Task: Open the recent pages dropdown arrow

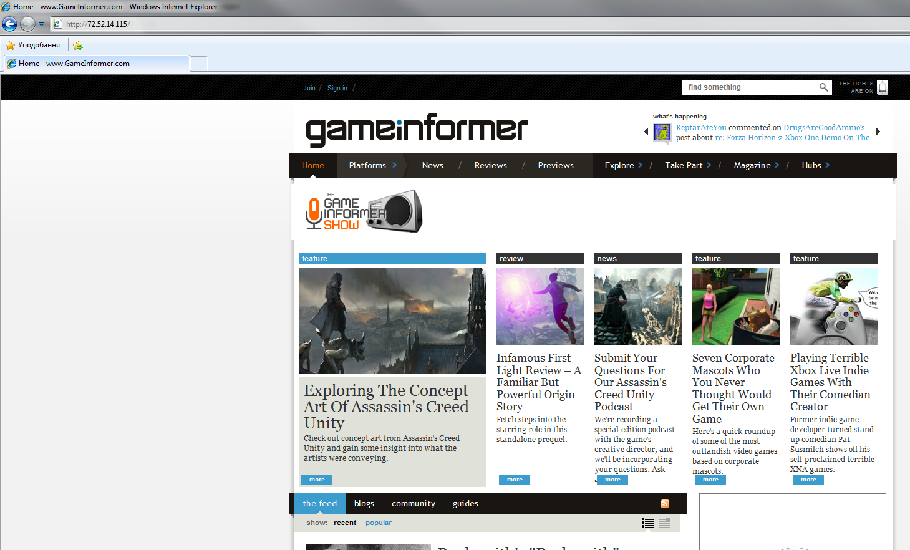Action: tap(42, 24)
